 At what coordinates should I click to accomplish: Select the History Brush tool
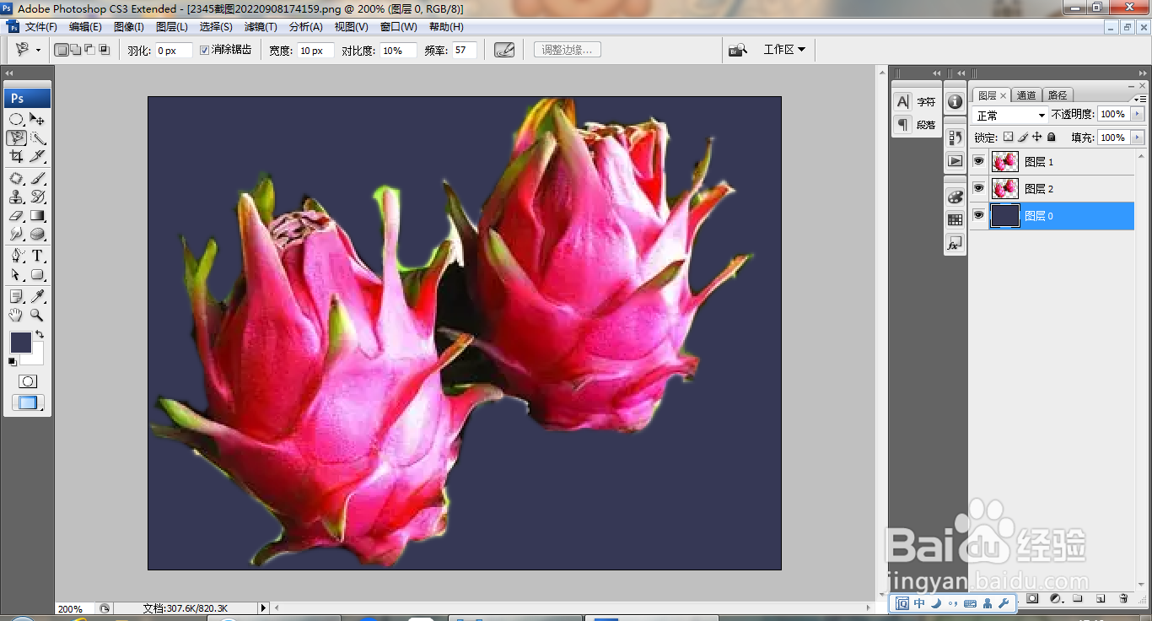pos(38,197)
